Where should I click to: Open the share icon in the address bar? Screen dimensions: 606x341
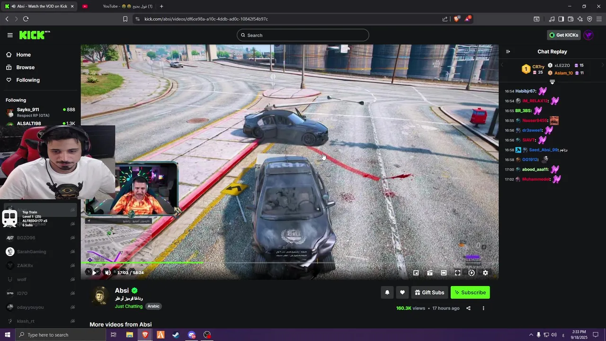(445, 19)
